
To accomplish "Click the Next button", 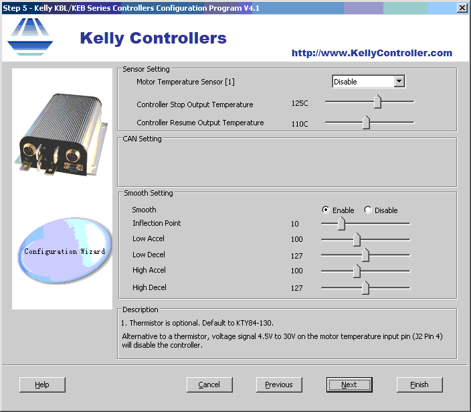I will 349,385.
